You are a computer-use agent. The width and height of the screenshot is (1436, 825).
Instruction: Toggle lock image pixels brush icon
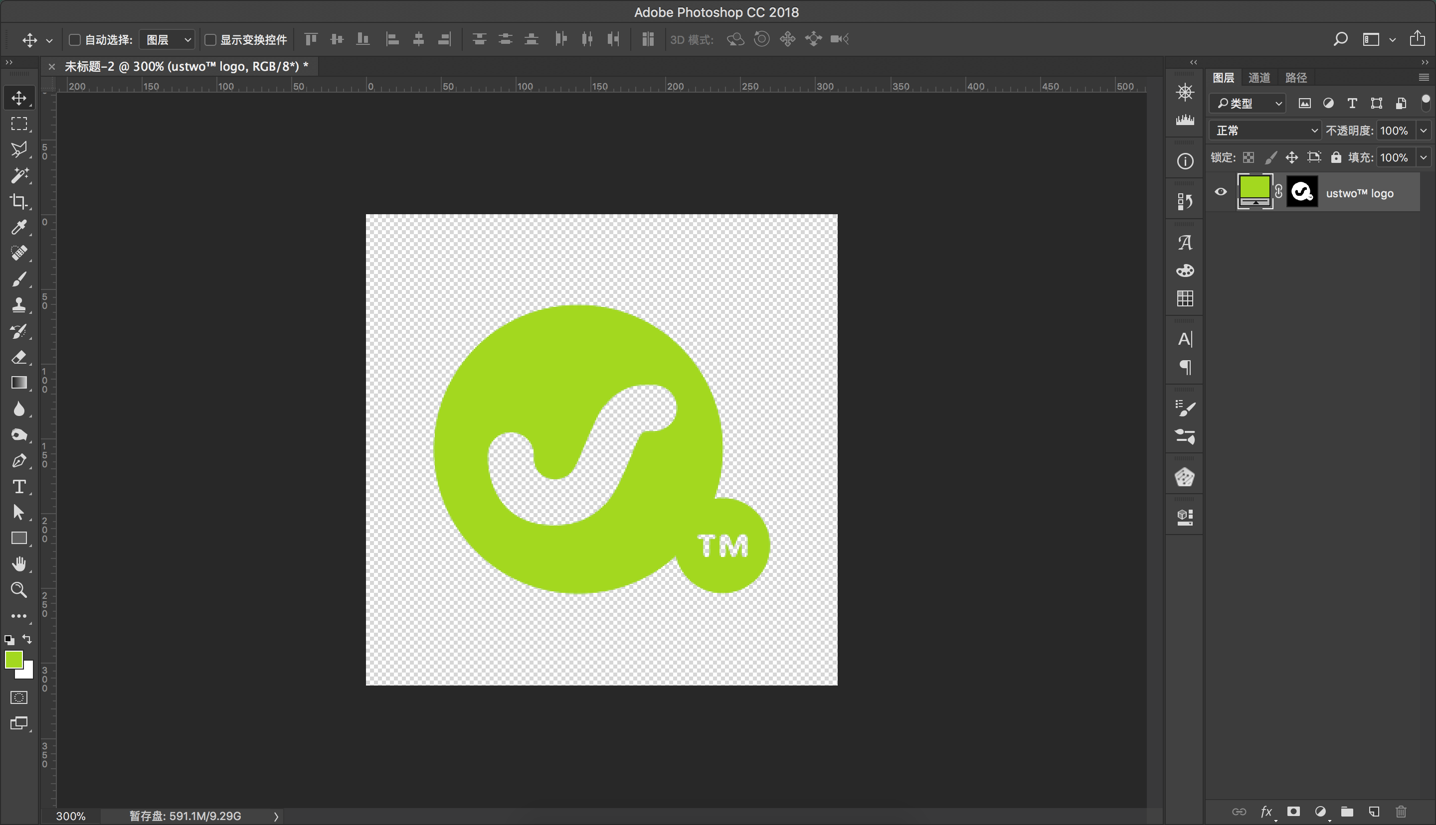coord(1270,157)
